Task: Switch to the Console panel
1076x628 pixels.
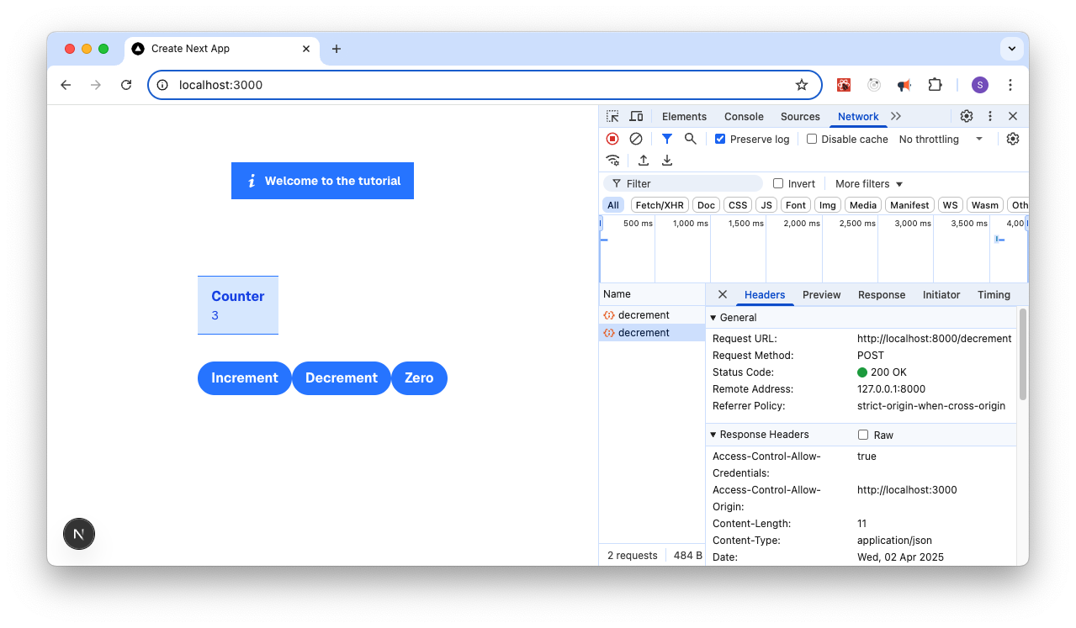Action: (744, 116)
